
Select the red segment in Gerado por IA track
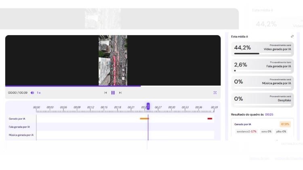[x=210, y=119]
